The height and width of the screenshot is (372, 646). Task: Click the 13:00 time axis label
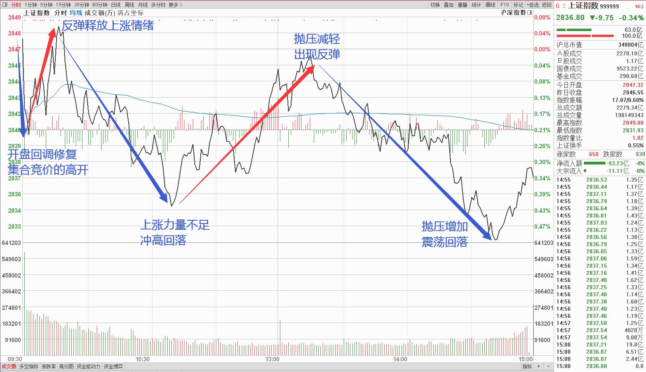(272, 359)
